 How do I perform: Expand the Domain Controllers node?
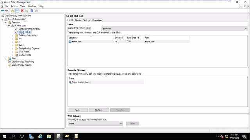(x=13, y=35)
